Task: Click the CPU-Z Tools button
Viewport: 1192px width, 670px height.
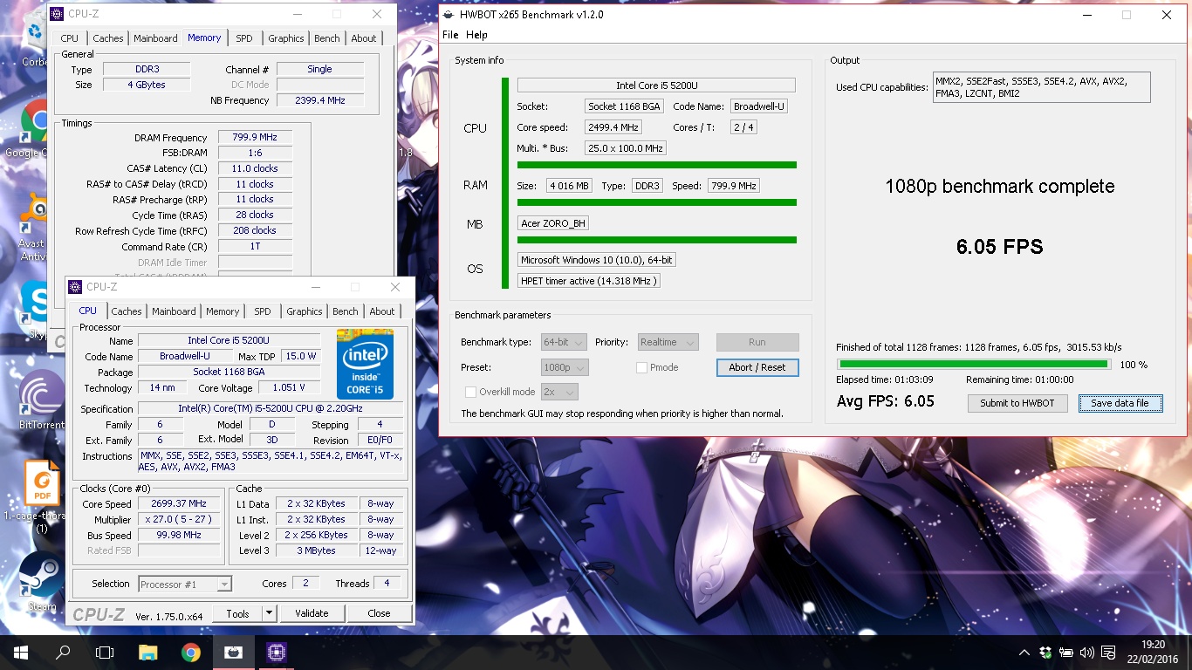Action: pos(237,613)
